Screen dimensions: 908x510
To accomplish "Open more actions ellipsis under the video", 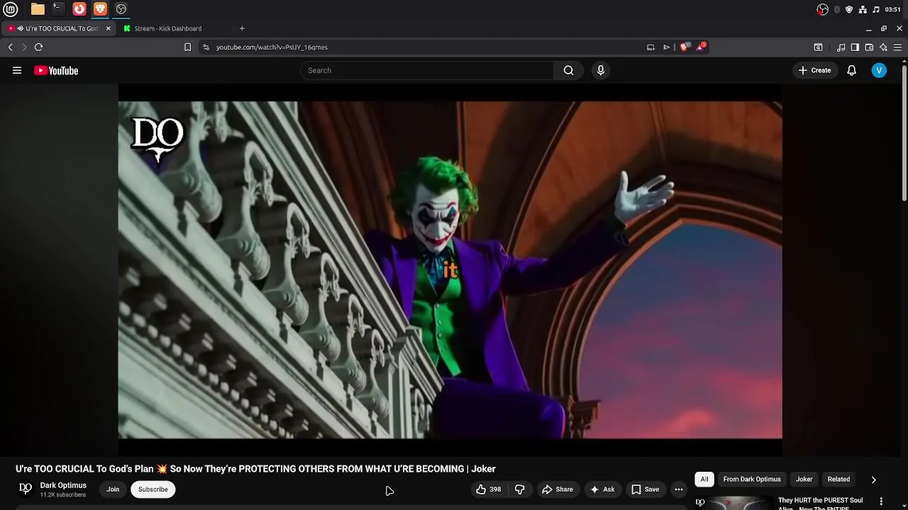I will click(x=679, y=489).
